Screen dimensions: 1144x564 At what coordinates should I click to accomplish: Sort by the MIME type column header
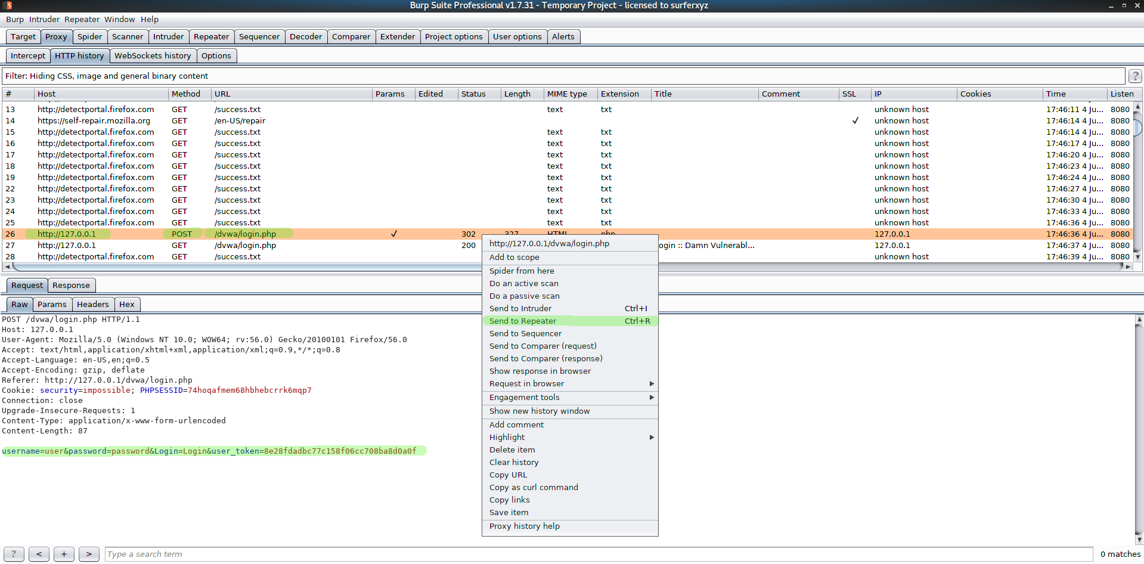coord(571,94)
